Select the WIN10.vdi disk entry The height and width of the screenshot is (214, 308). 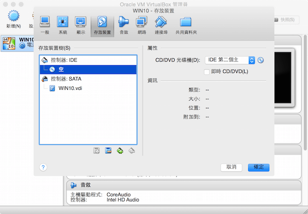88,89
